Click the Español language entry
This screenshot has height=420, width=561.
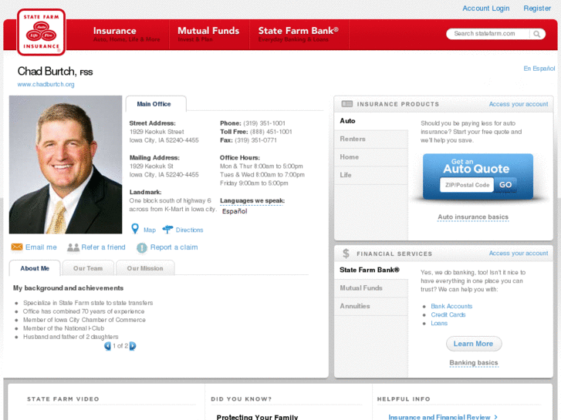(x=235, y=211)
